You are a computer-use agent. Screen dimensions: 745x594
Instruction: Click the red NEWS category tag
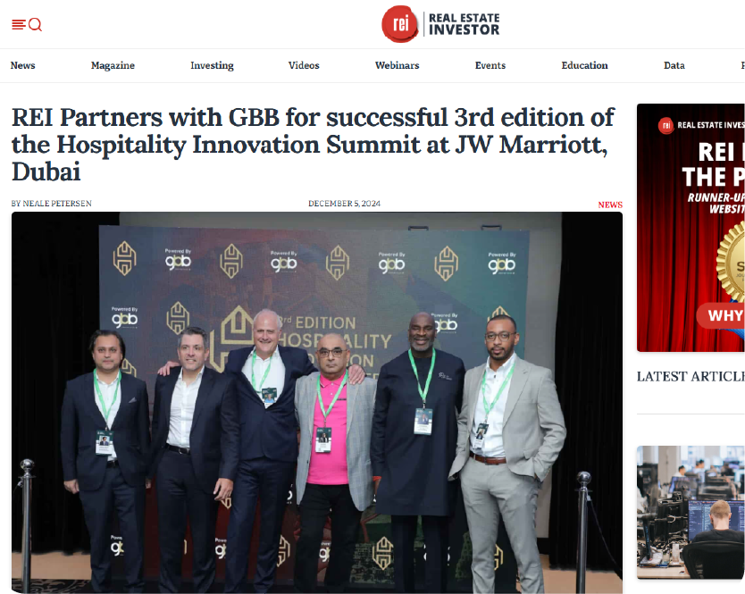coord(610,205)
